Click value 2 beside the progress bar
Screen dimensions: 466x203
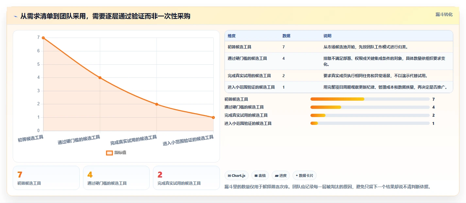coord(433,115)
